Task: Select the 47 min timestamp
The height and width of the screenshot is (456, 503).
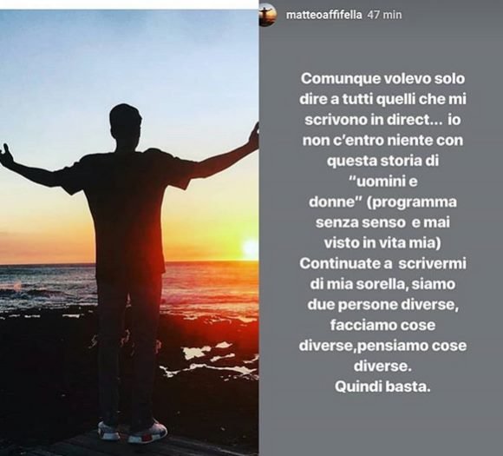Action: click(x=384, y=15)
